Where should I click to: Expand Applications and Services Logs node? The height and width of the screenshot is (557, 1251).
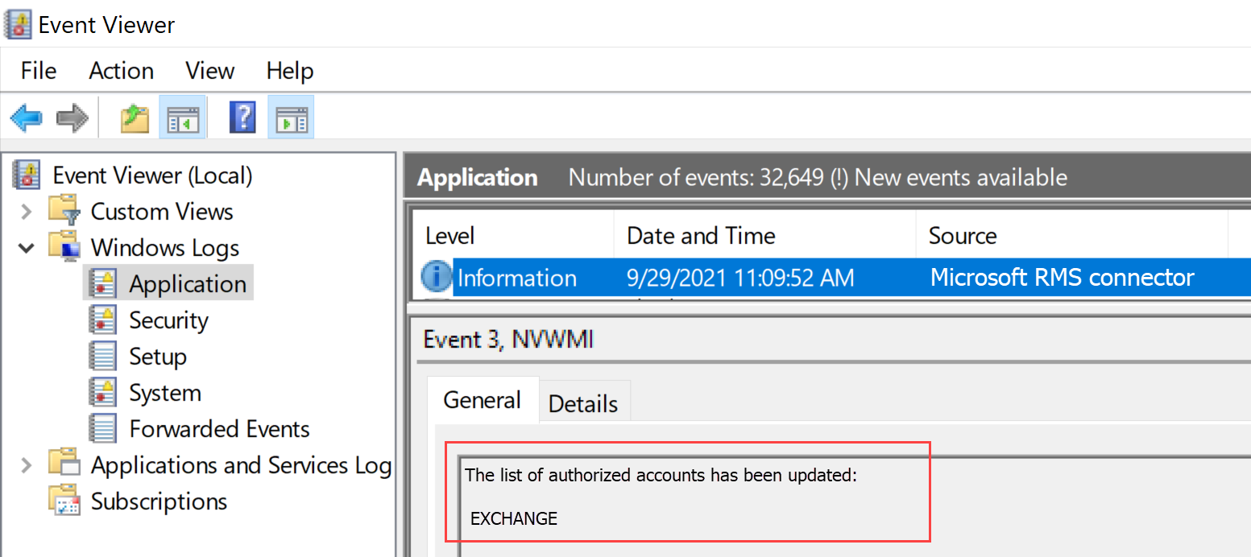pos(27,465)
